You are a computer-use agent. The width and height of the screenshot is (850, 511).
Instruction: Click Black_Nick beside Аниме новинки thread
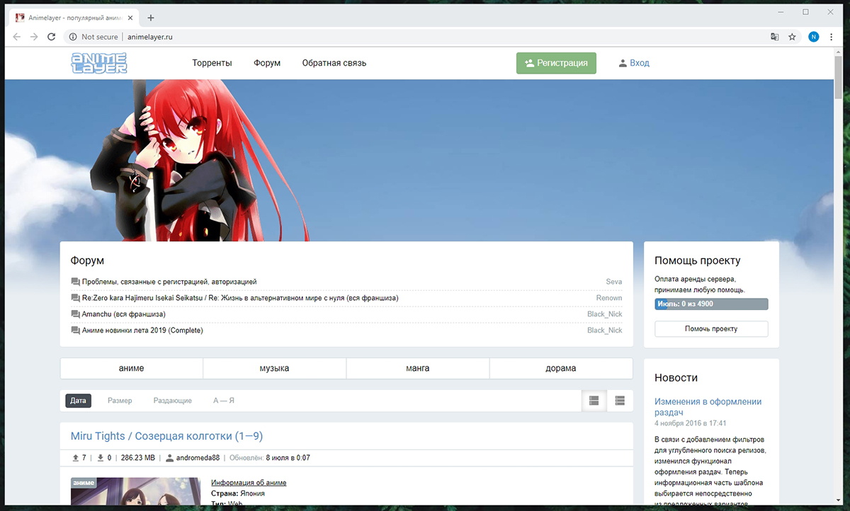[x=605, y=331]
